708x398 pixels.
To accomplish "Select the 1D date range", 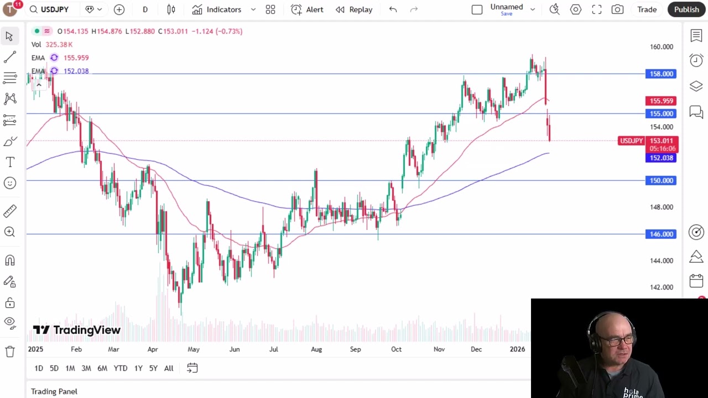I will 39,368.
